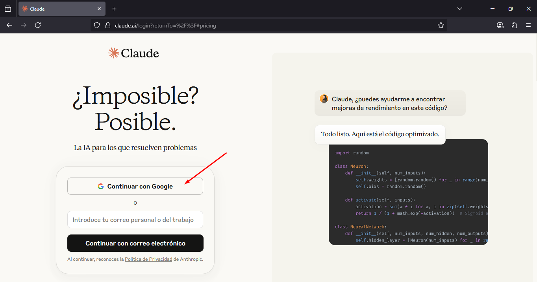Open the hamburger application menu
The width and height of the screenshot is (537, 282).
click(528, 25)
